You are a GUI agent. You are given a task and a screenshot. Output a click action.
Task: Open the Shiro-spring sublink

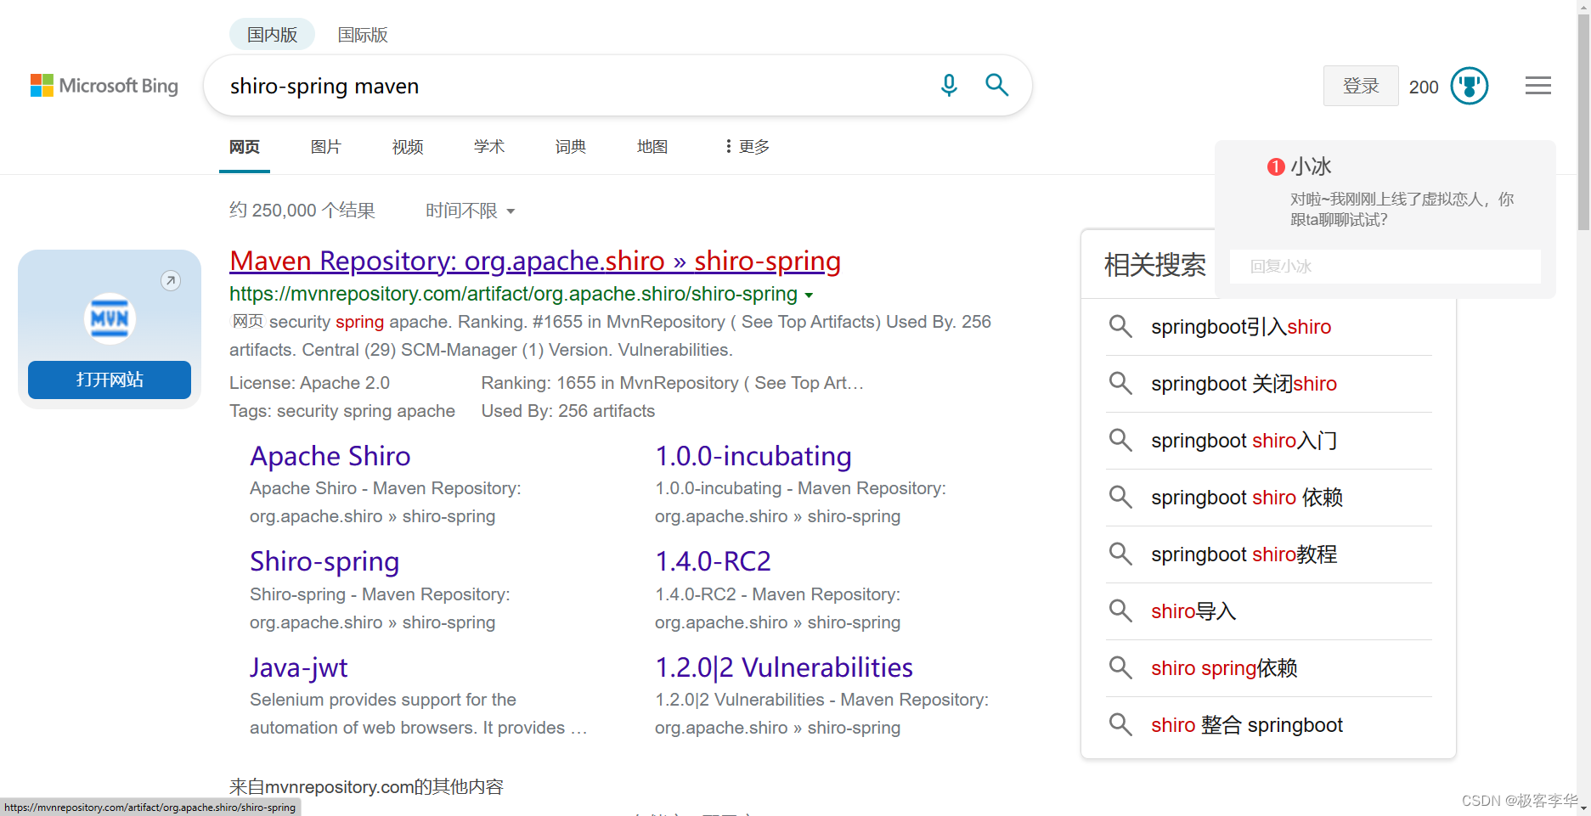pyautogui.click(x=324, y=561)
